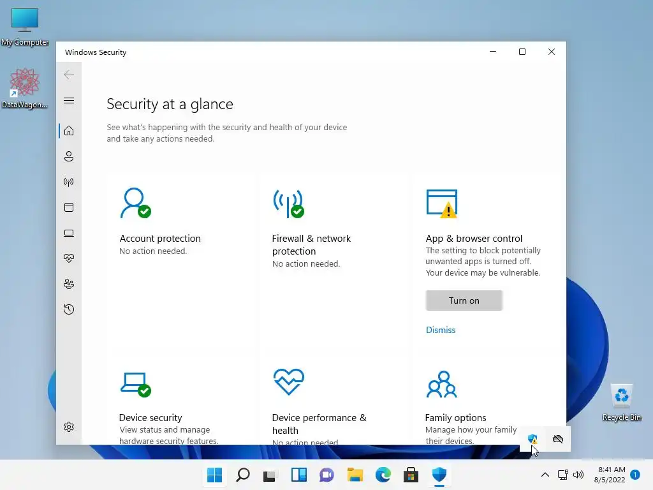Open Account protection from sidebar person icon

tap(69, 156)
